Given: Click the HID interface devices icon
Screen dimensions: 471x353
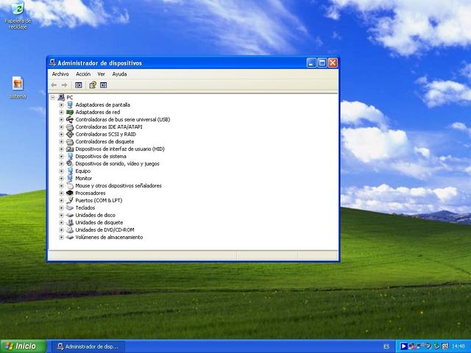Looking at the screenshot, I should pos(70,149).
